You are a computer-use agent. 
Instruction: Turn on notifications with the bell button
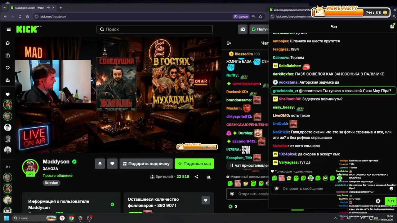[100, 164]
